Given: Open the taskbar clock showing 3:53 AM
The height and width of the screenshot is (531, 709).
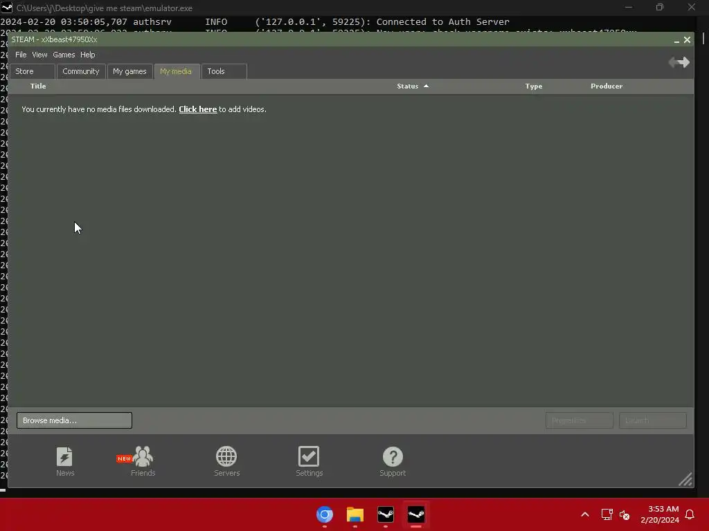Looking at the screenshot, I should coord(660,514).
